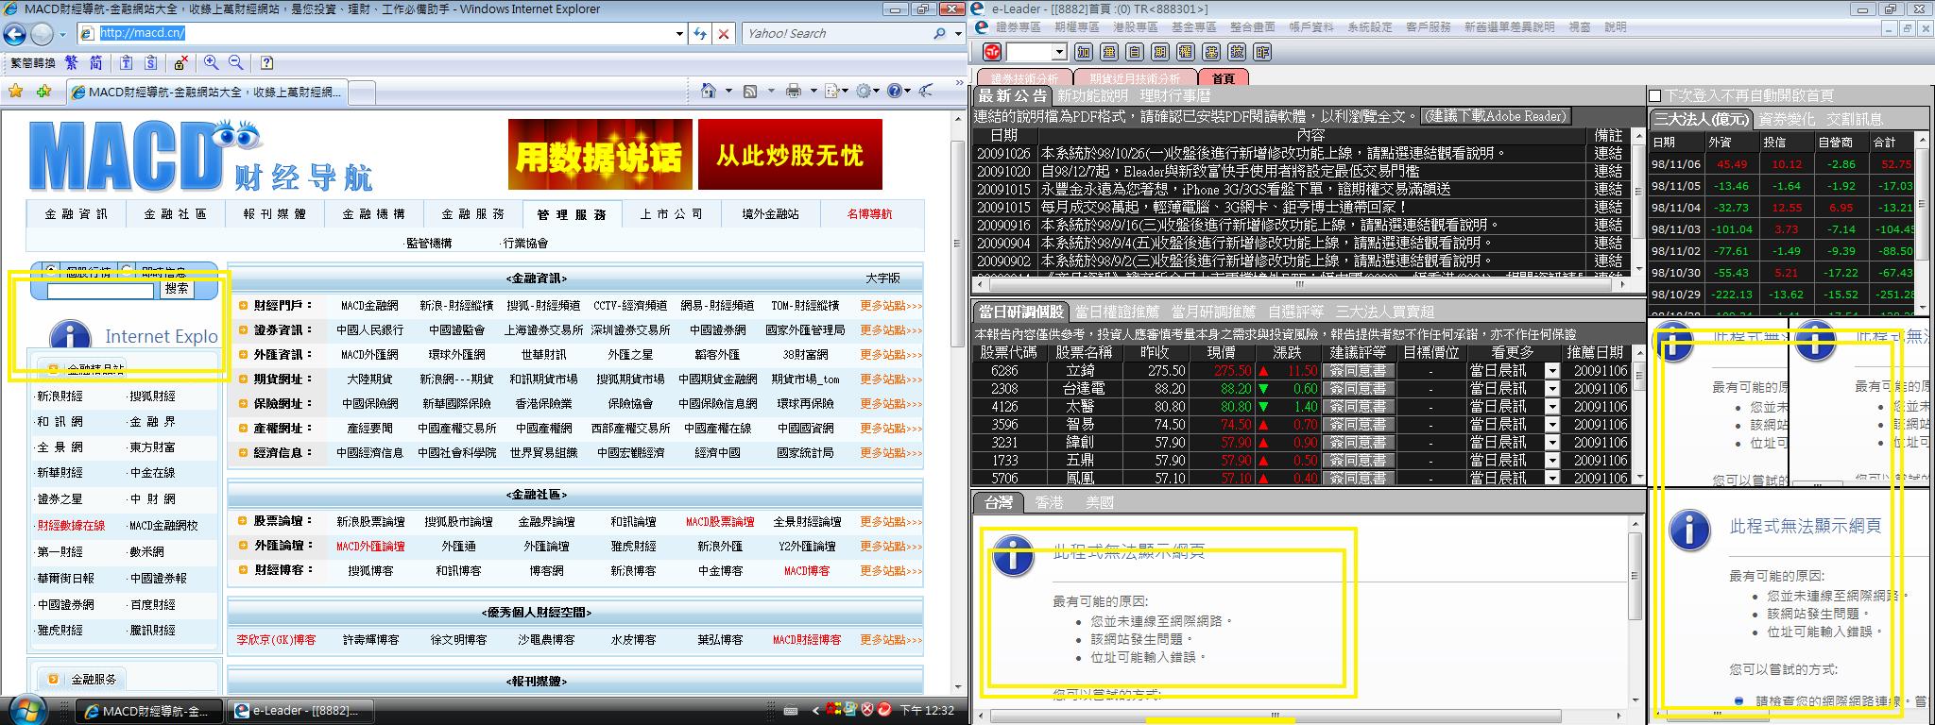Open 當月研調推薦 tab
Viewport: 1935px width, 725px height.
pos(1213,312)
